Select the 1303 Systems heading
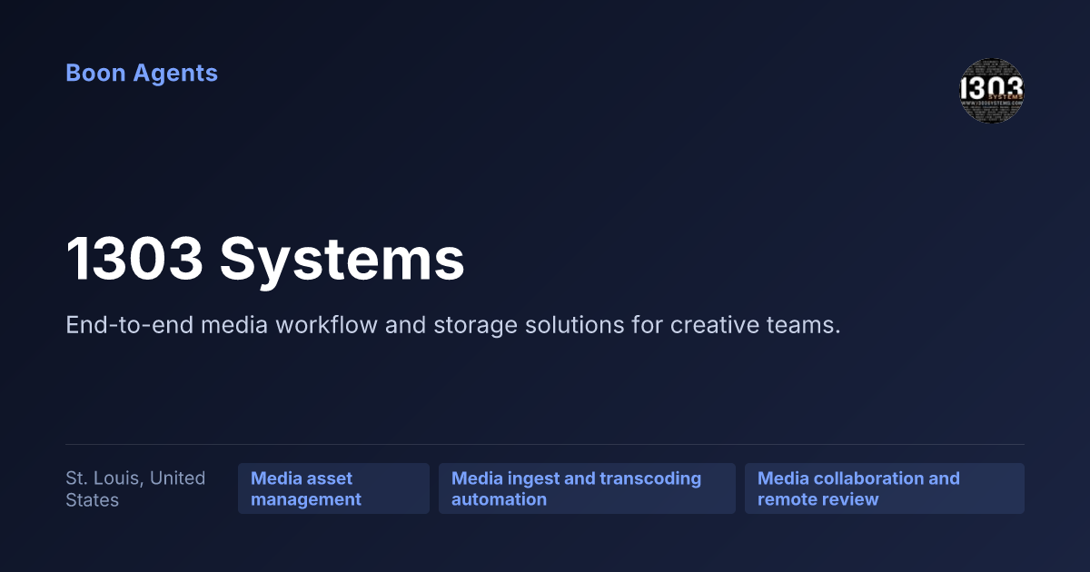The height and width of the screenshot is (572, 1090). click(x=265, y=260)
